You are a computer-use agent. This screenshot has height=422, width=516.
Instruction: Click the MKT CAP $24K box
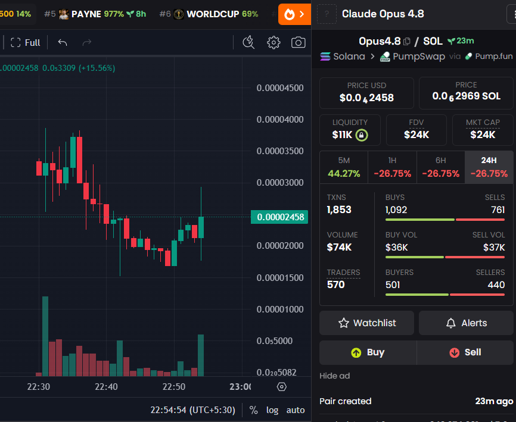(483, 130)
